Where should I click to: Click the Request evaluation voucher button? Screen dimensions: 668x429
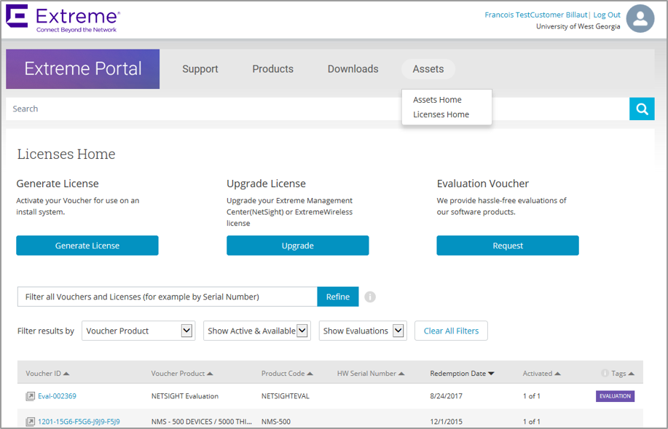tap(508, 245)
